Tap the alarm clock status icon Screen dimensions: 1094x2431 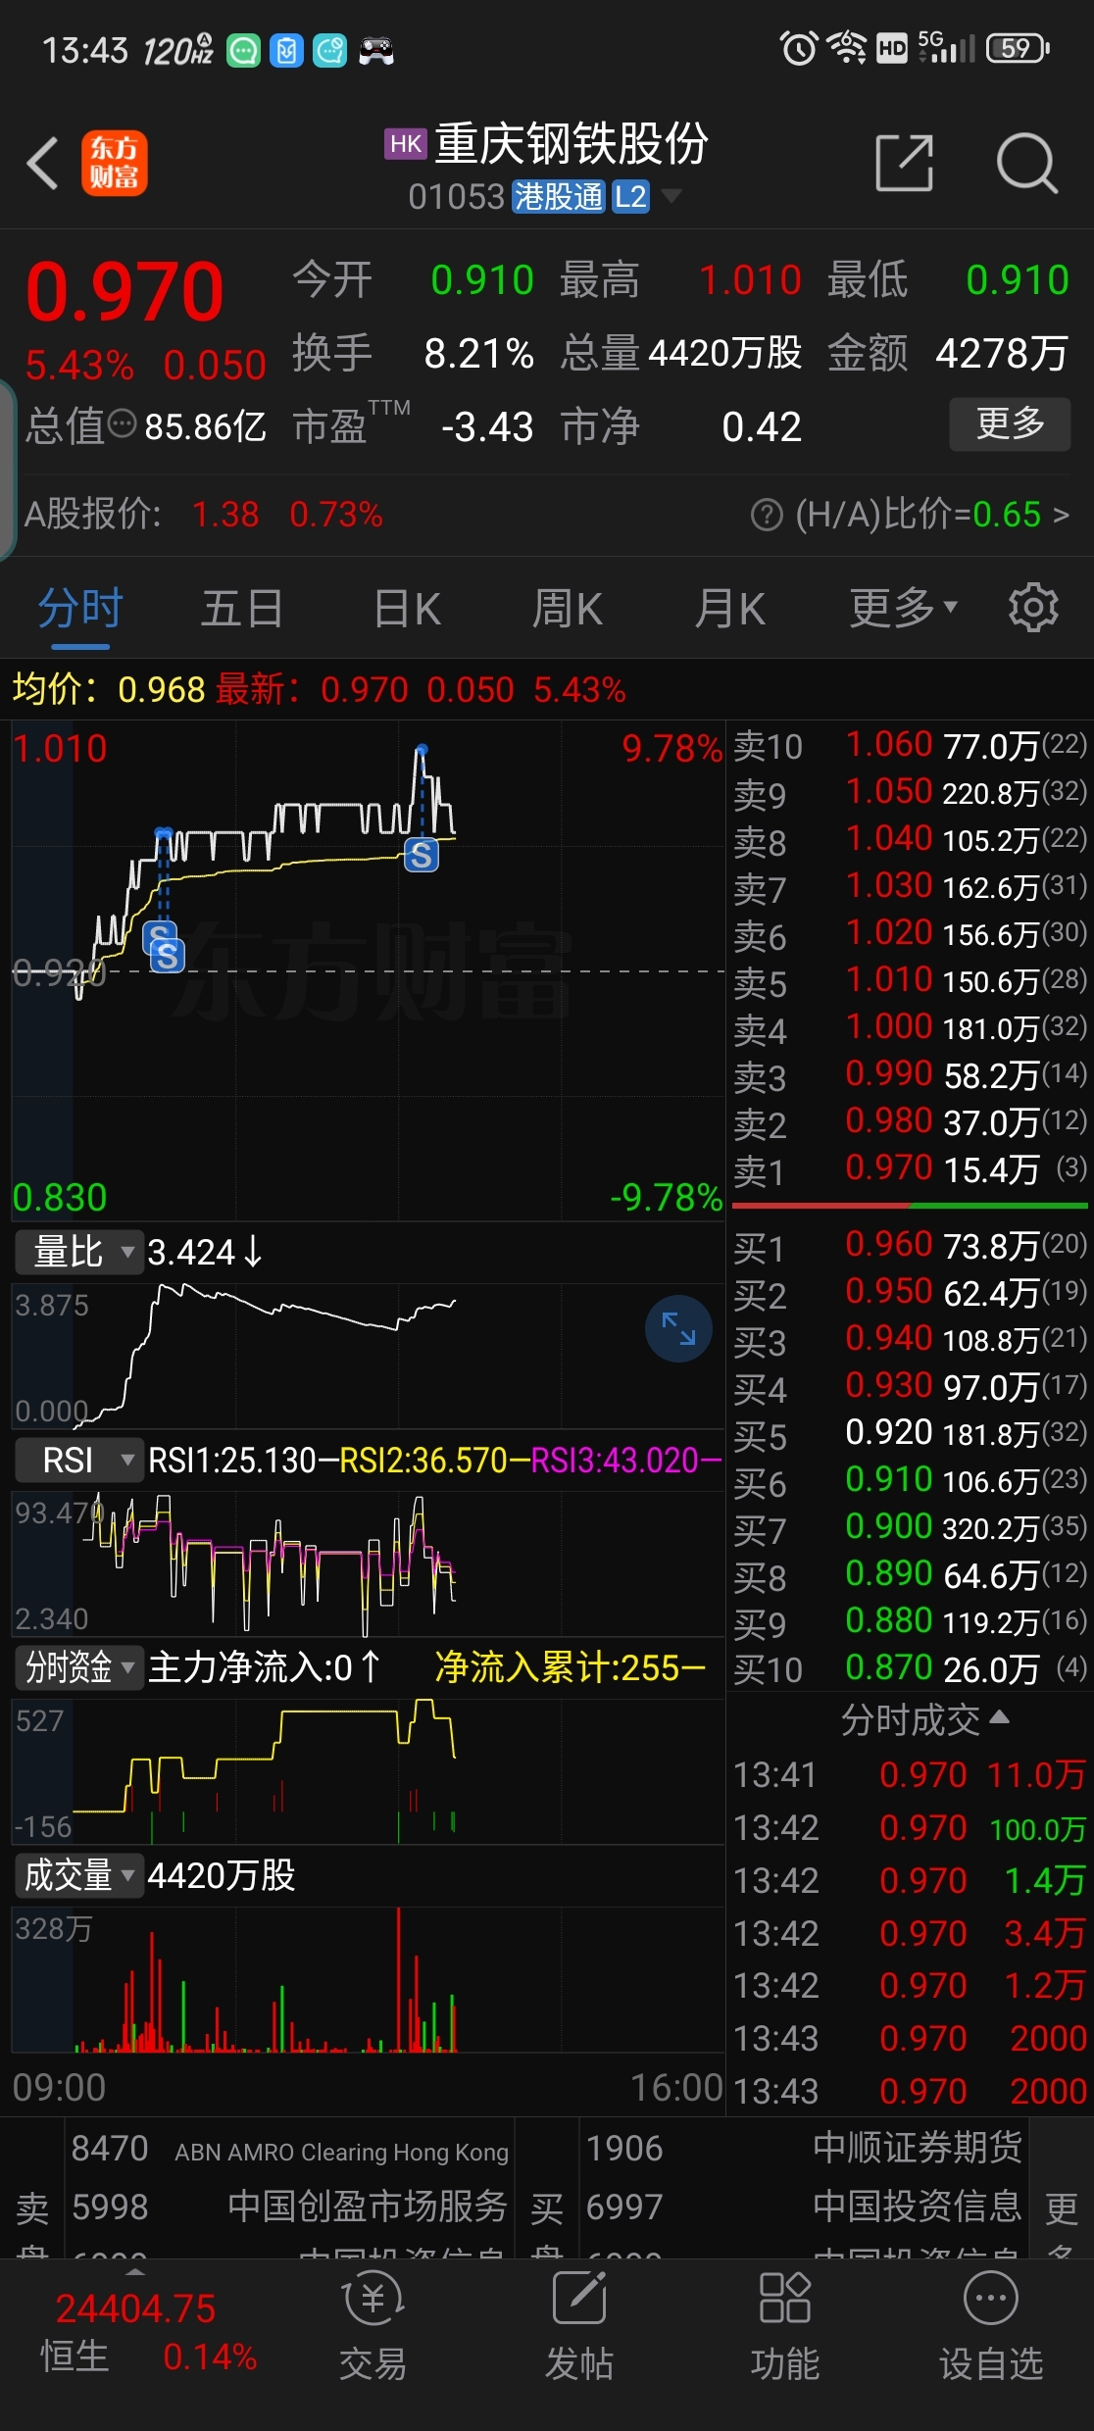coord(798,48)
